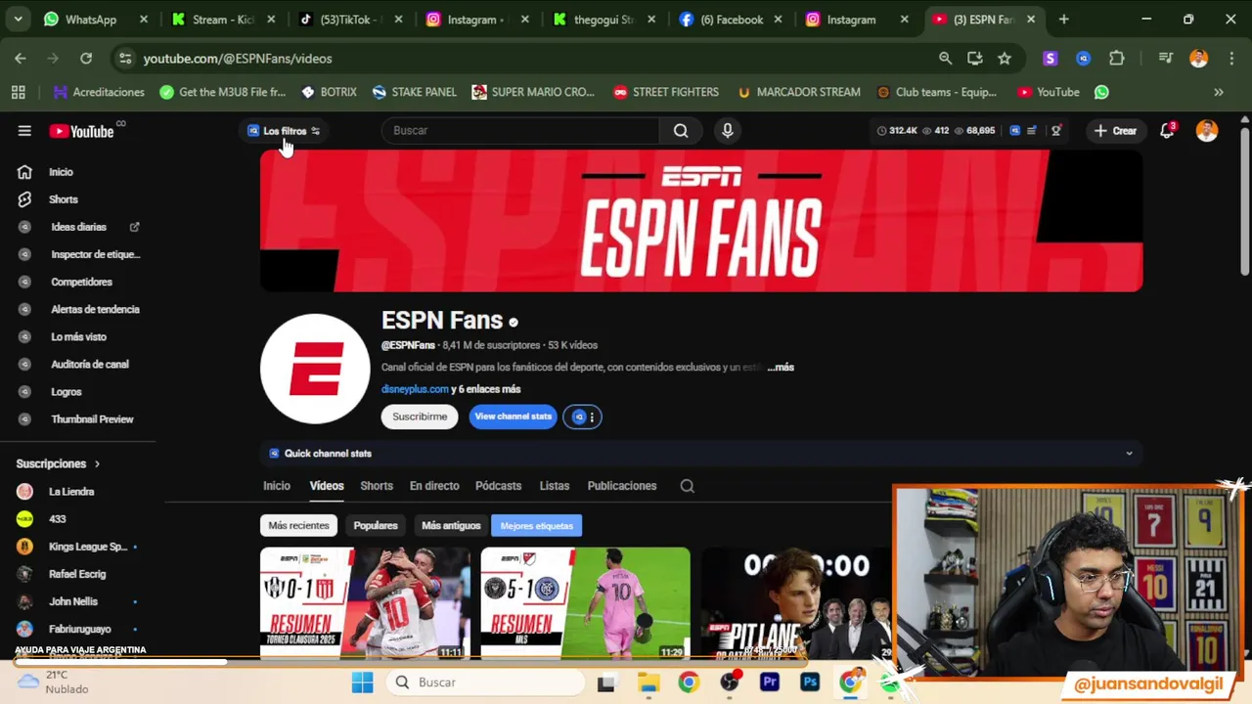1252x704 pixels.
Task: Click the Suscribirme button
Action: point(420,417)
